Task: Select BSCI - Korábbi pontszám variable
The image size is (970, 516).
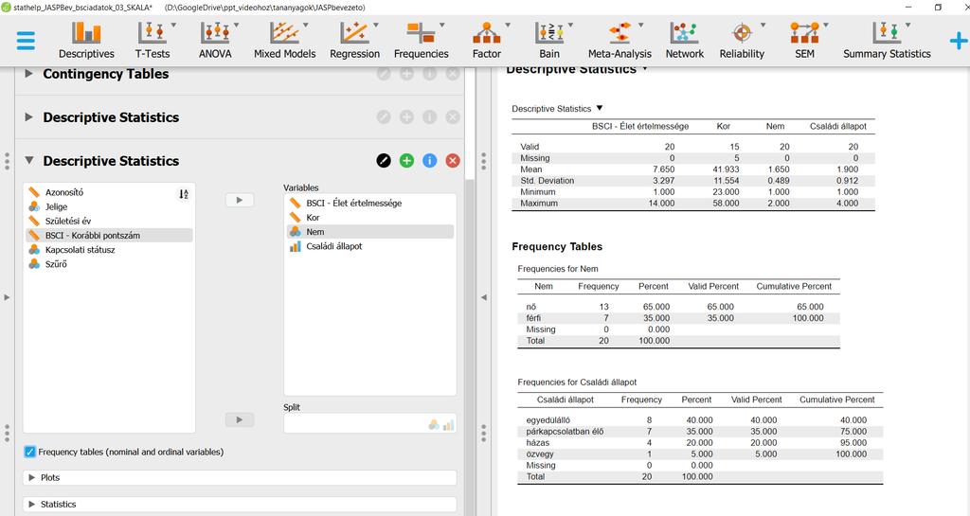Action: tap(109, 236)
